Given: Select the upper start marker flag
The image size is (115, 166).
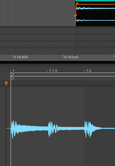Looking at the screenshot, I should pyautogui.click(x=12, y=75).
